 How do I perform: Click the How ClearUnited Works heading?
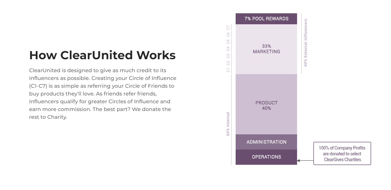pos(102,55)
